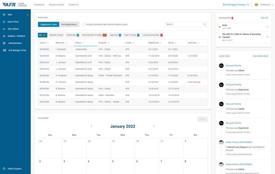
Task: Open loan 92180762
Action: tap(44, 82)
